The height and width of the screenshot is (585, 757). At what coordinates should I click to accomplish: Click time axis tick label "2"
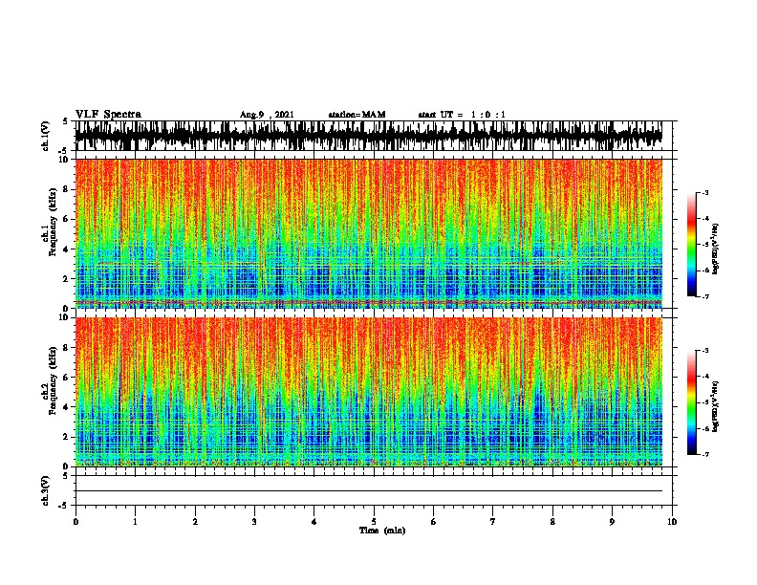point(195,522)
